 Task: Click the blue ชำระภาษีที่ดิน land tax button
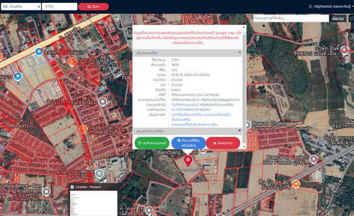click(x=189, y=143)
